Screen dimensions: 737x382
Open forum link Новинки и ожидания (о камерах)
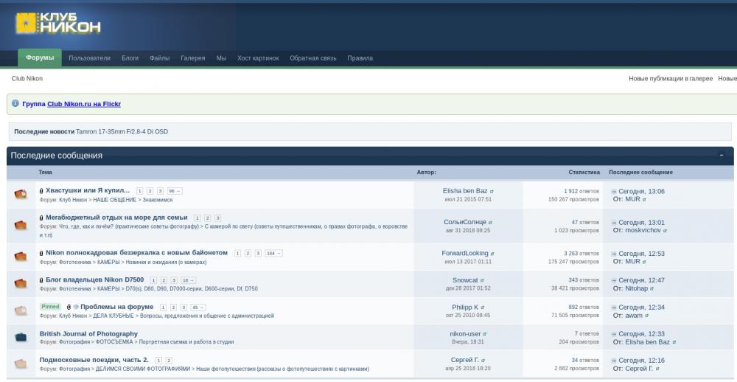[x=166, y=262]
